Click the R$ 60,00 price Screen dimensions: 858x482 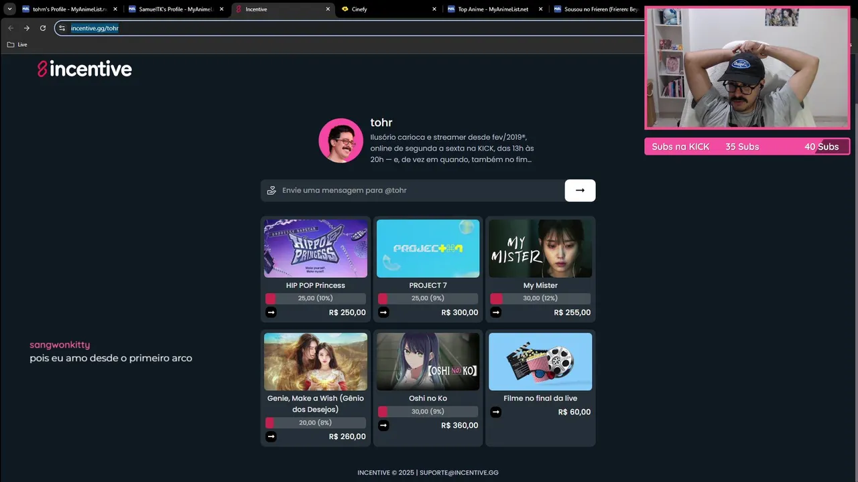click(574, 412)
